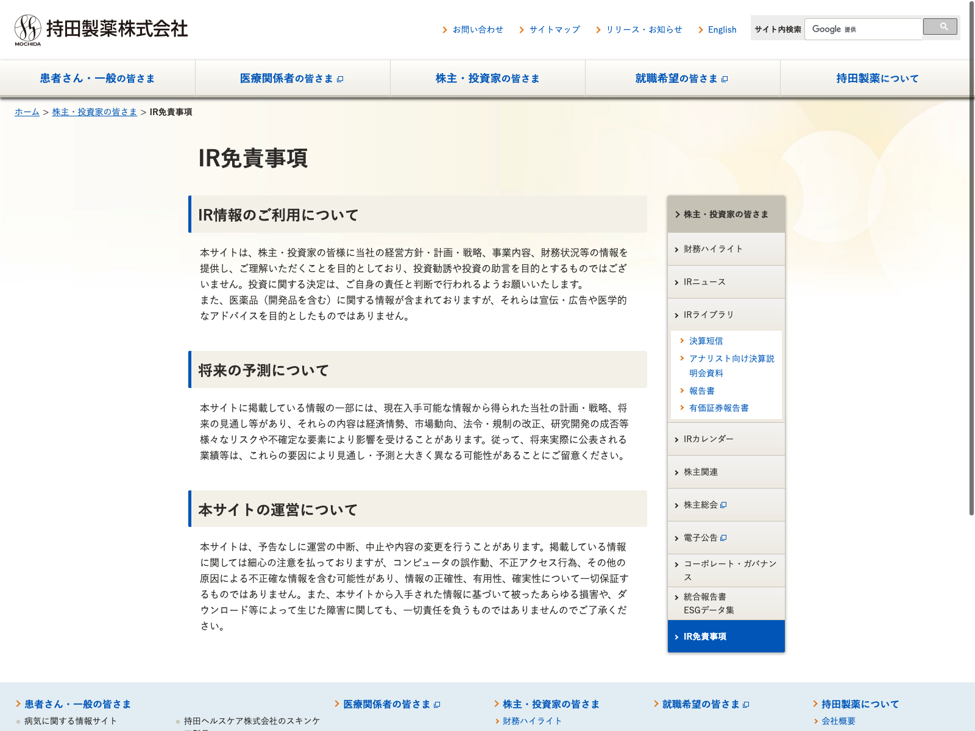Click the chevron icon beside English
The width and height of the screenshot is (975, 731).
(x=701, y=30)
